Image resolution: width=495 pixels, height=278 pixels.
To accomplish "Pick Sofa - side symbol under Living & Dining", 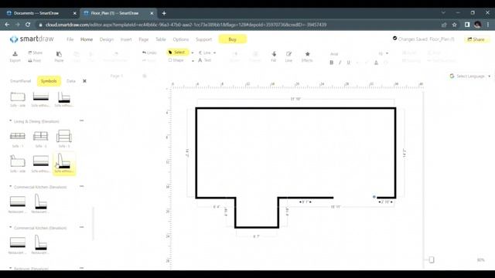I will coord(18,164).
